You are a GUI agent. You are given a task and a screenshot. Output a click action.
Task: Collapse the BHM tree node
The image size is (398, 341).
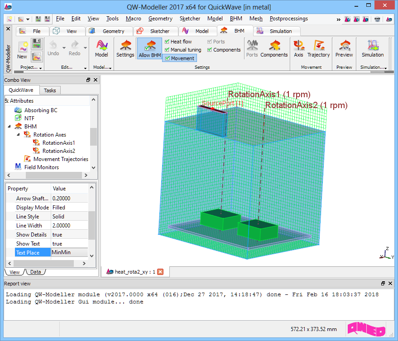[10, 127]
